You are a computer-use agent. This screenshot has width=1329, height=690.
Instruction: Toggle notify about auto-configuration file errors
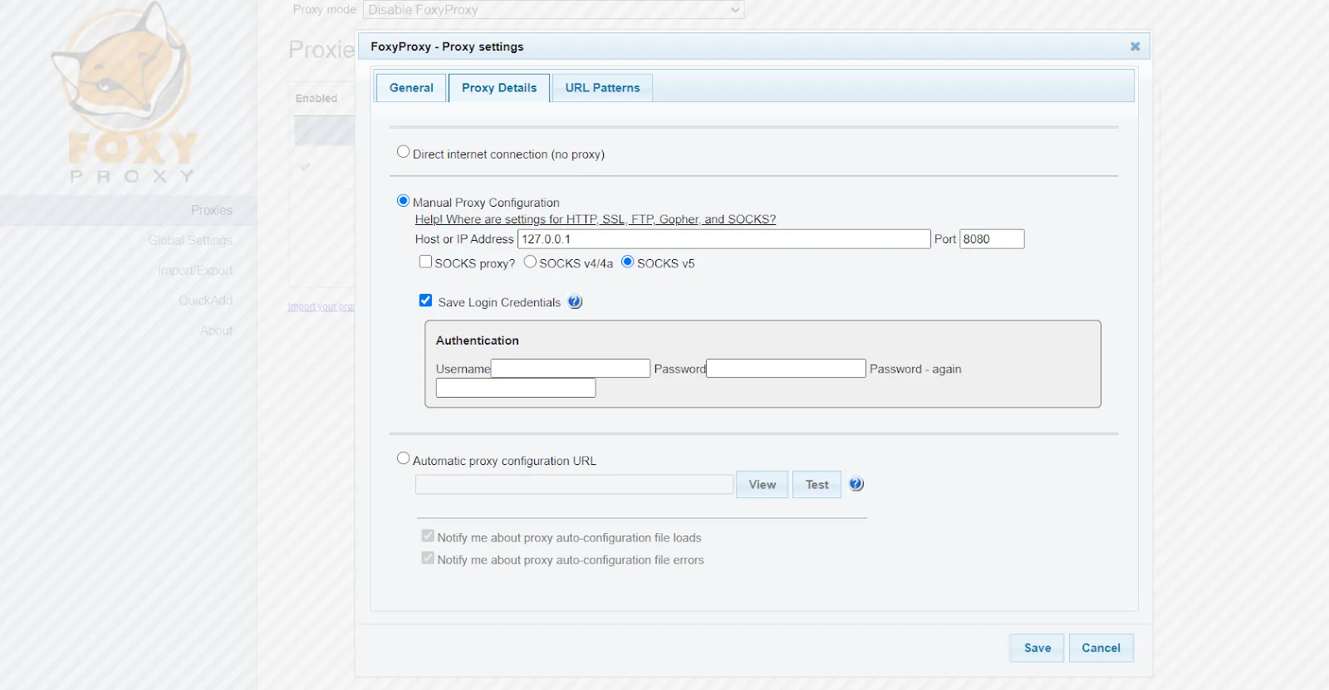(x=428, y=558)
